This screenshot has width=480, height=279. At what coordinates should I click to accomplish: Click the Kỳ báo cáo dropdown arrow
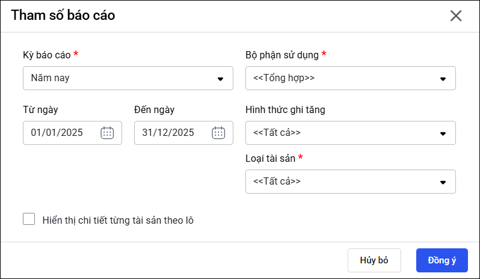(x=220, y=78)
